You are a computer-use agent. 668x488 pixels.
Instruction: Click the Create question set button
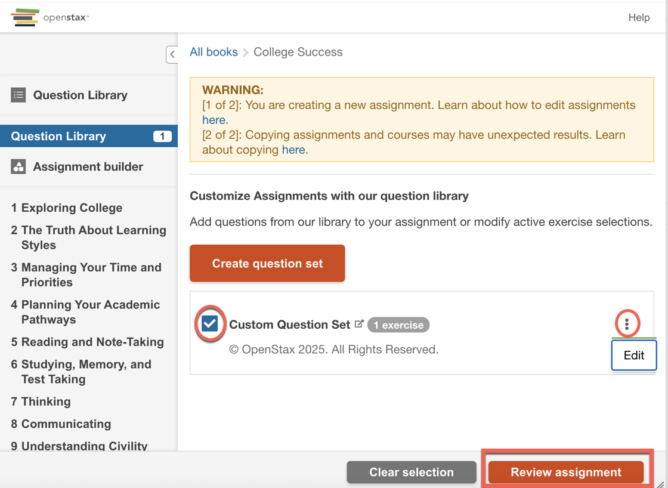[267, 264]
